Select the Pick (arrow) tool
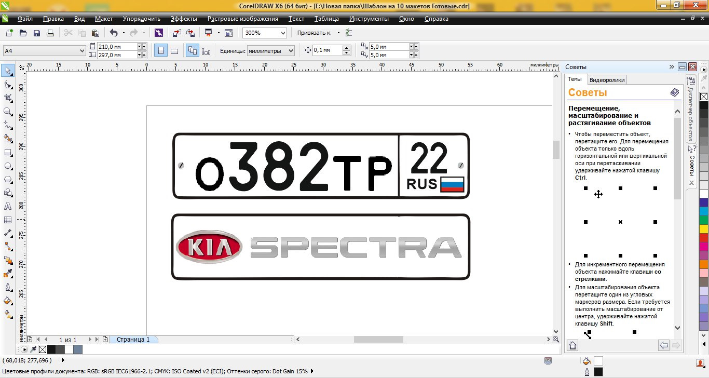709x378 pixels. click(x=8, y=71)
